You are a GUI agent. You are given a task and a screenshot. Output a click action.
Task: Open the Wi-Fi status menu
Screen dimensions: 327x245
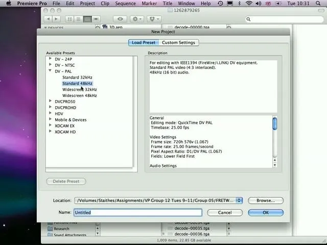[x=249, y=4]
